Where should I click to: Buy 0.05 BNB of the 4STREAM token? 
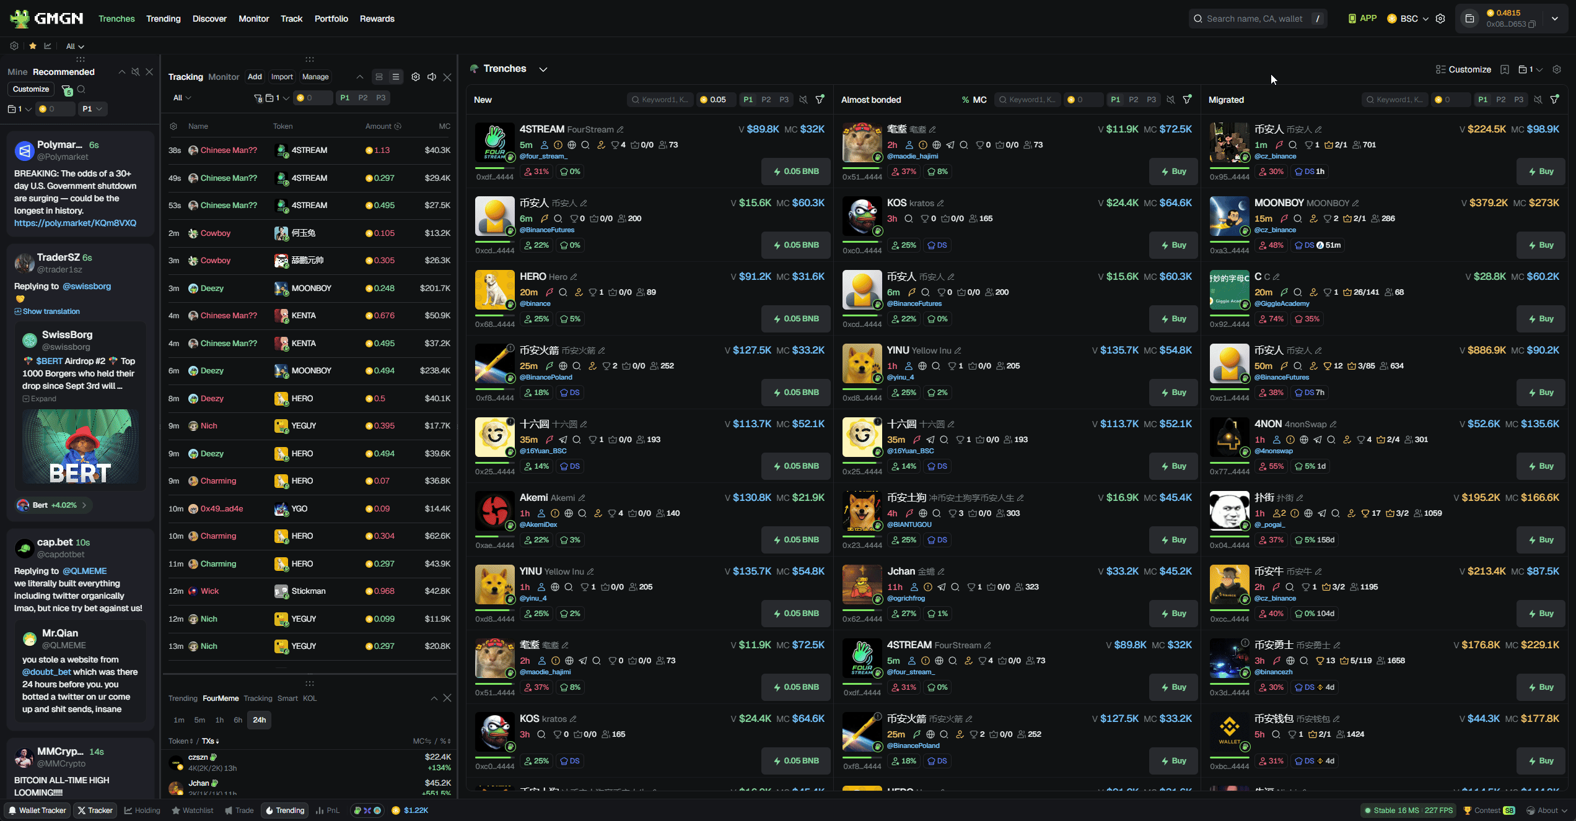click(795, 172)
